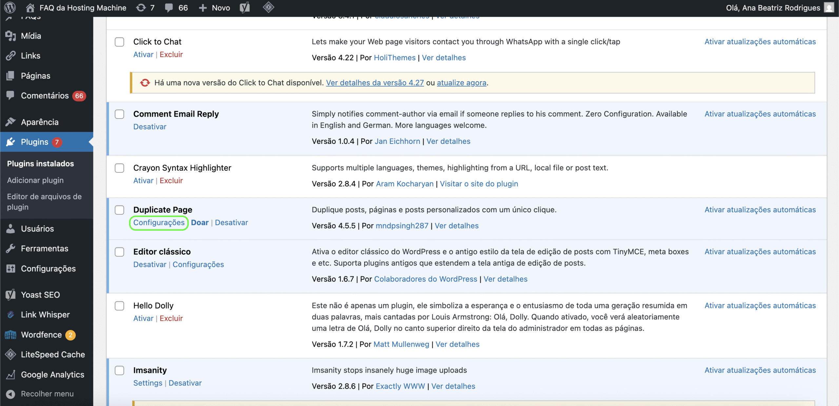Visit the Jan Eichhorn author link
Viewport: 839px width, 406px height.
pyautogui.click(x=397, y=141)
